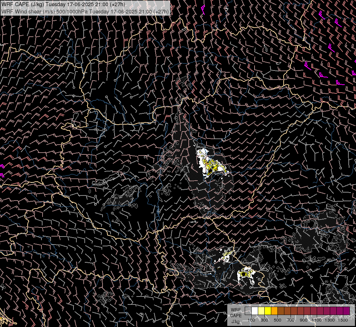The image size is (356, 327).
Task: Click the legend value label 500
Action: [x=277, y=320]
